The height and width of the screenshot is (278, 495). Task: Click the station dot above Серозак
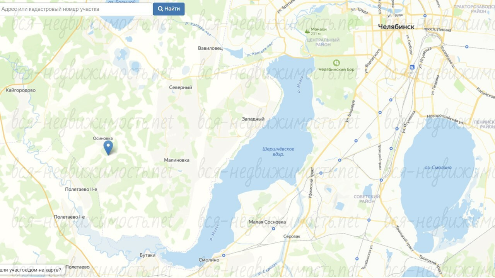(273, 229)
